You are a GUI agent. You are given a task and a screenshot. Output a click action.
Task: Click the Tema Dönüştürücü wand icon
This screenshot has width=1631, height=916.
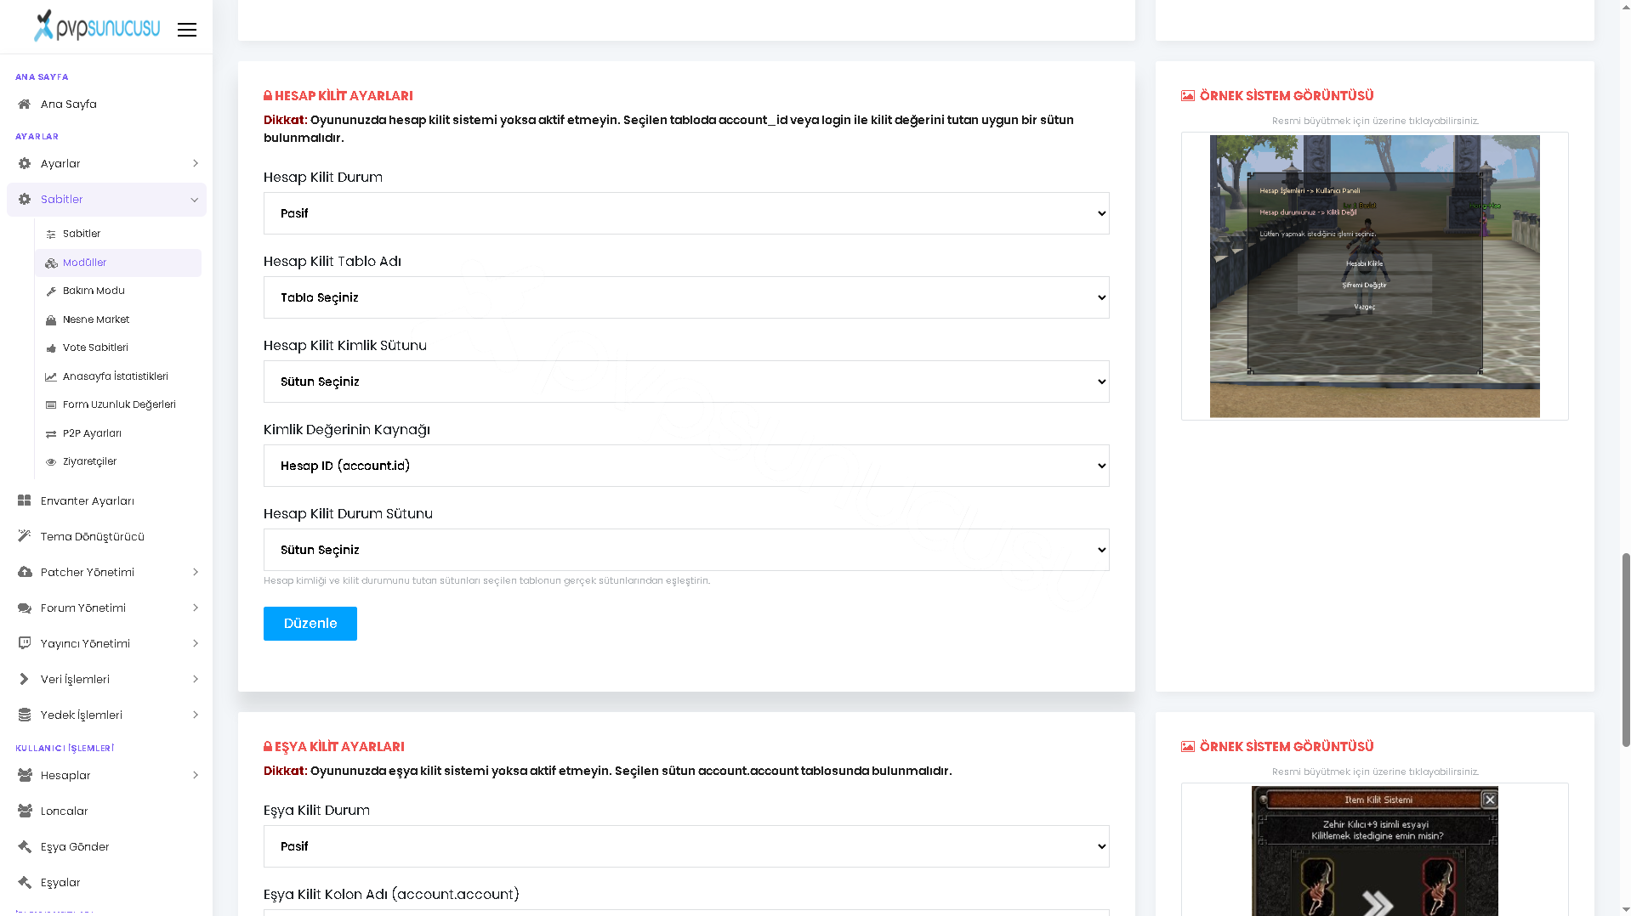(25, 537)
